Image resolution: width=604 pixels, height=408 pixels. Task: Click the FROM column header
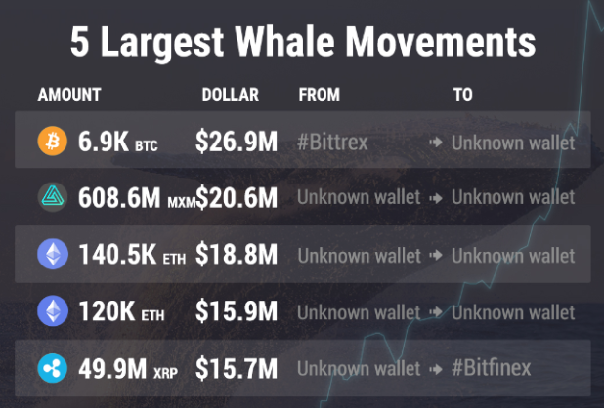[320, 95]
